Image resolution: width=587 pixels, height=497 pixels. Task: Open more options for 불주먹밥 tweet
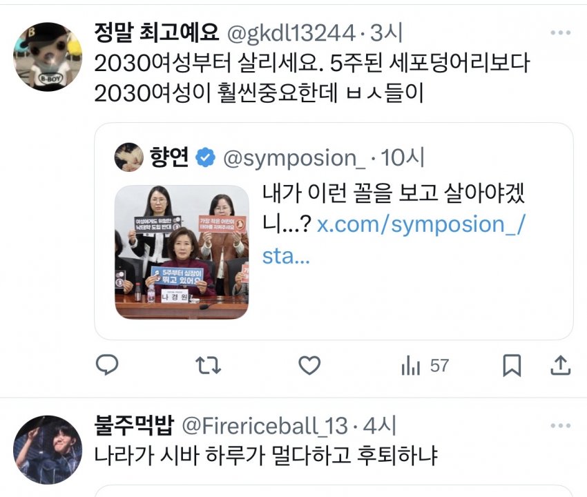point(561,425)
